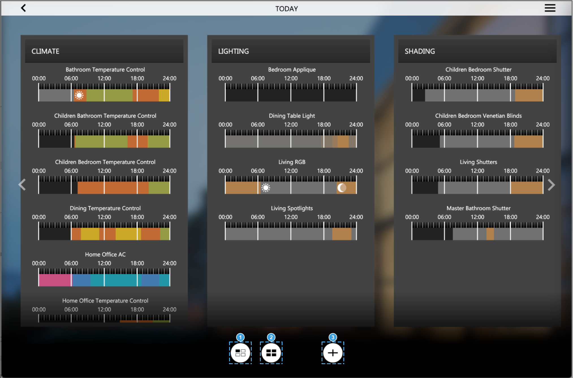
Task: Show next panels with right chevron
Action: tap(551, 185)
